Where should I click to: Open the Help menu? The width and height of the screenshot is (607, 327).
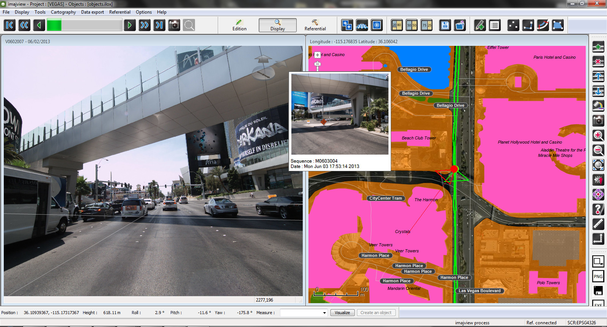162,12
